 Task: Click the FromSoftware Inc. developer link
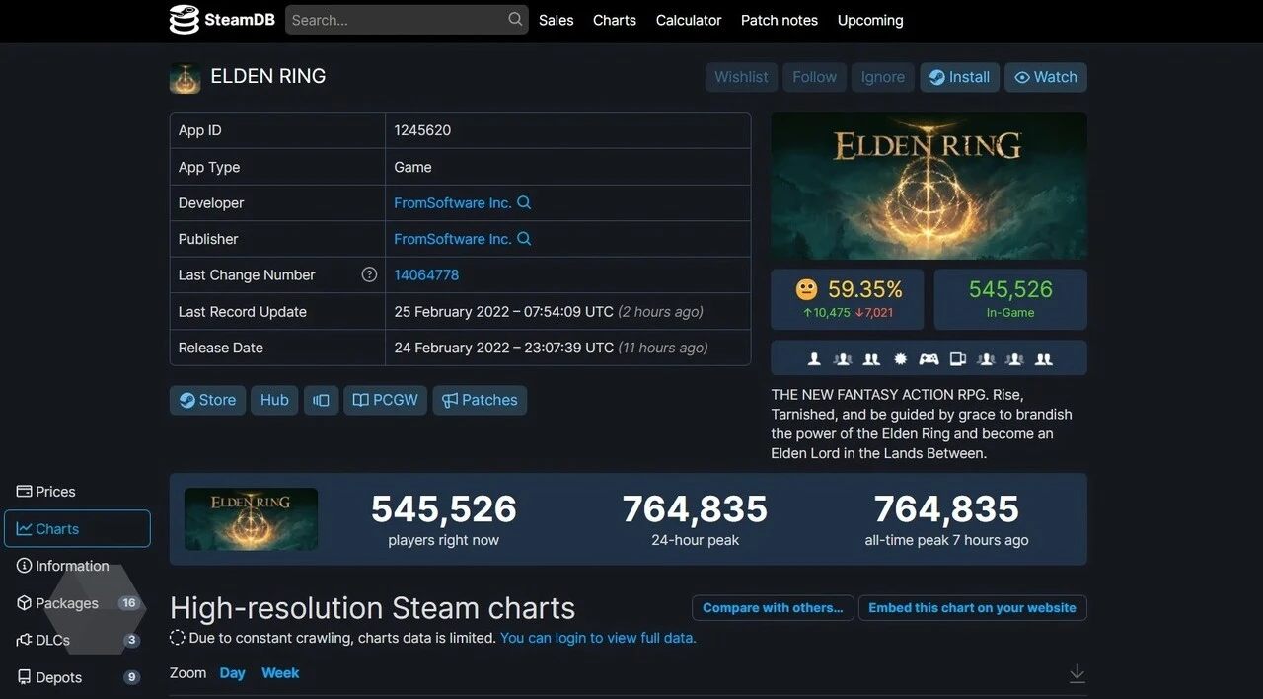[x=455, y=202]
